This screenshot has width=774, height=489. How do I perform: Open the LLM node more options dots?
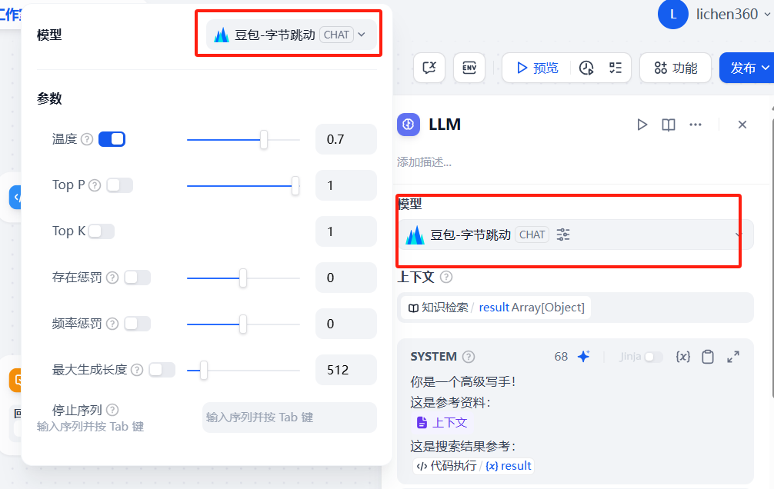coord(696,125)
